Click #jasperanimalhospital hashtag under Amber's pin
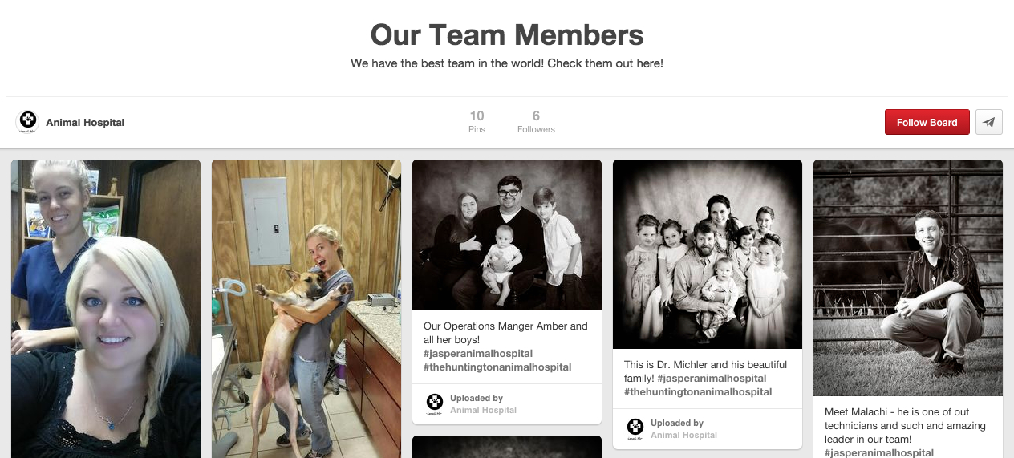 pos(478,353)
